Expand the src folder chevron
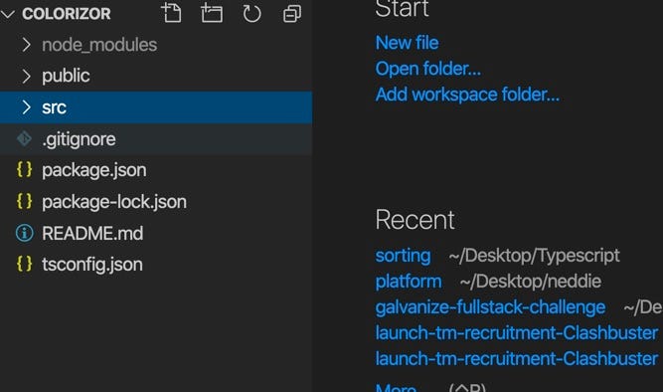 point(26,107)
